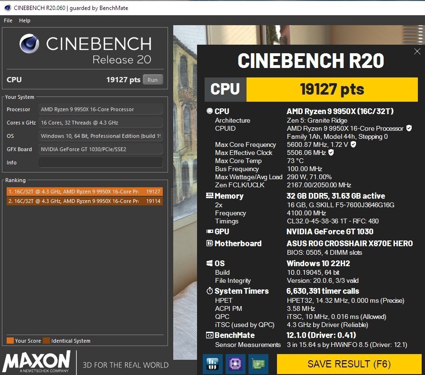
Task: Click the Processor field showing AMD Ryzen 9 9950X
Action: [x=100, y=109]
